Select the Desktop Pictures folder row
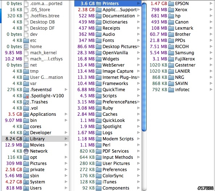The height and width of the screenshot is (191, 215). (108, 47)
